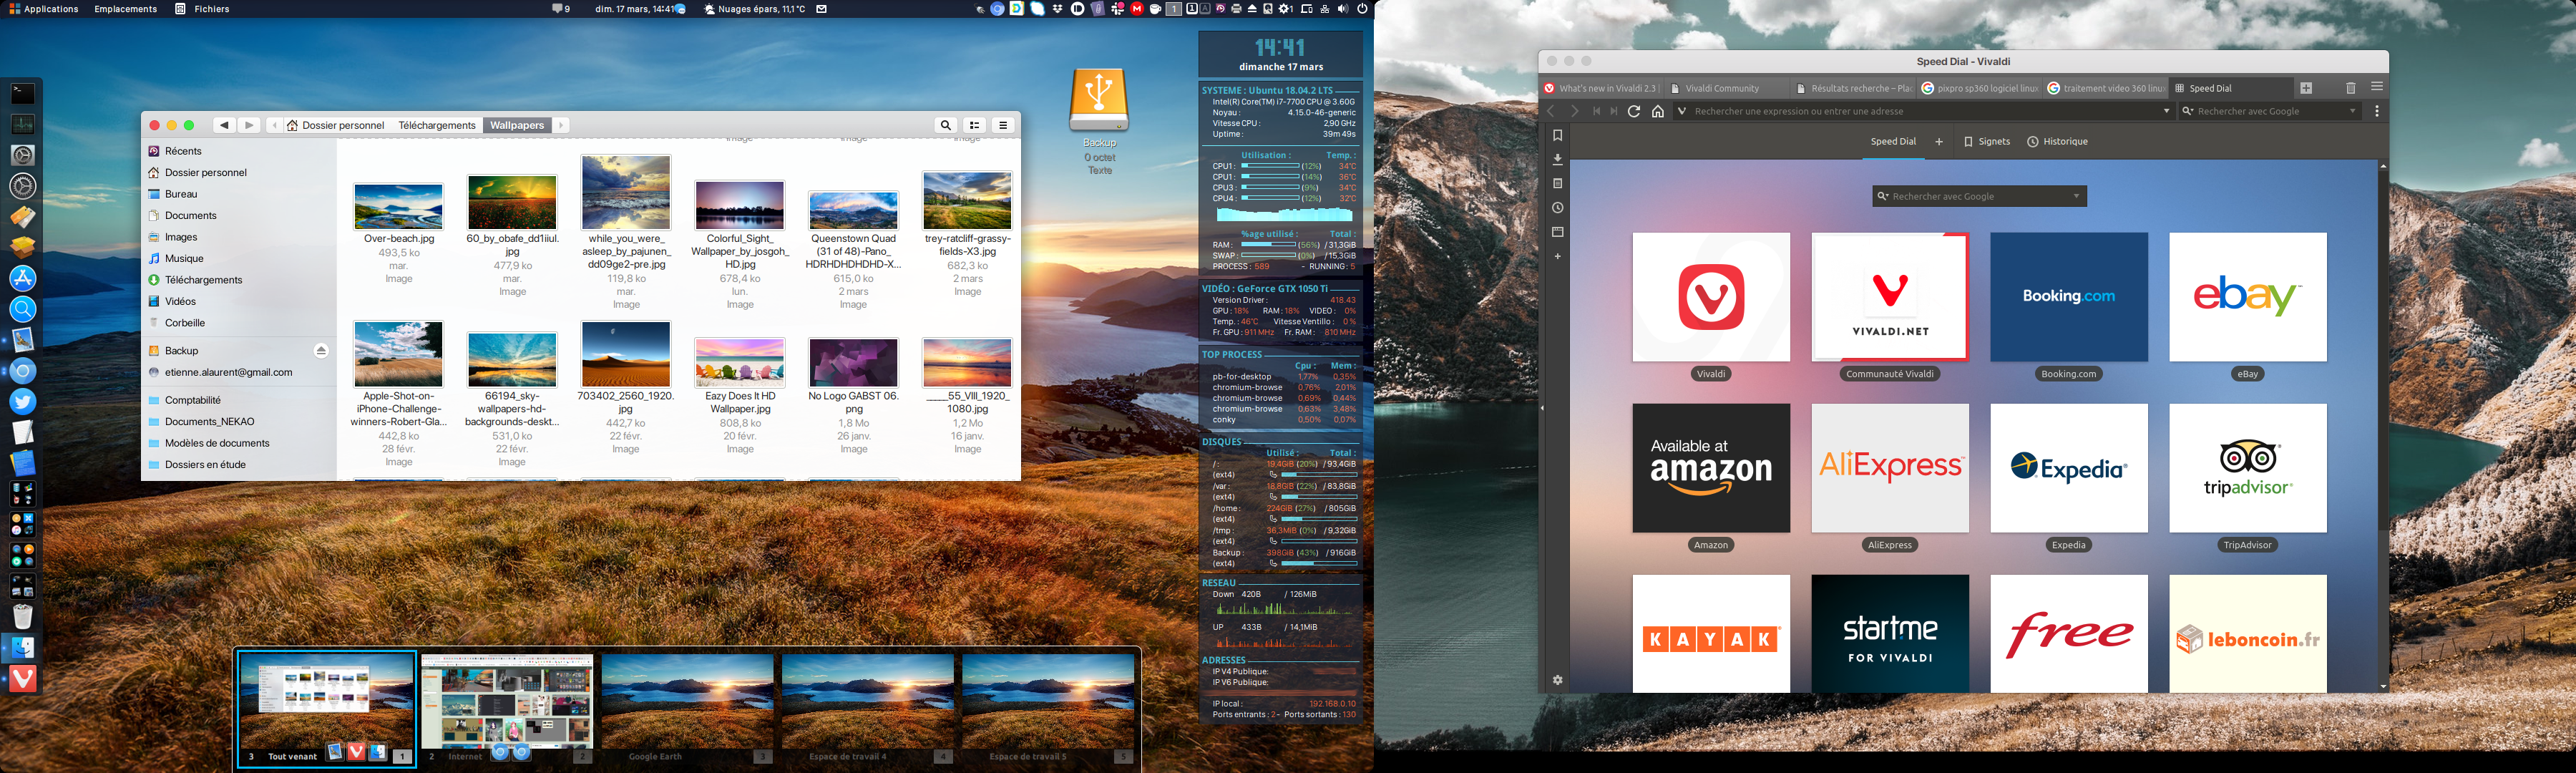Expand the toolbar search engine dropdown arrow
This screenshot has width=2576, height=773.
pos(2352,112)
